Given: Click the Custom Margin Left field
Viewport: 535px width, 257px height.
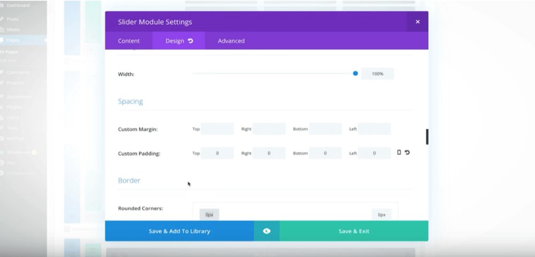Looking at the screenshot, I should pyautogui.click(x=374, y=129).
